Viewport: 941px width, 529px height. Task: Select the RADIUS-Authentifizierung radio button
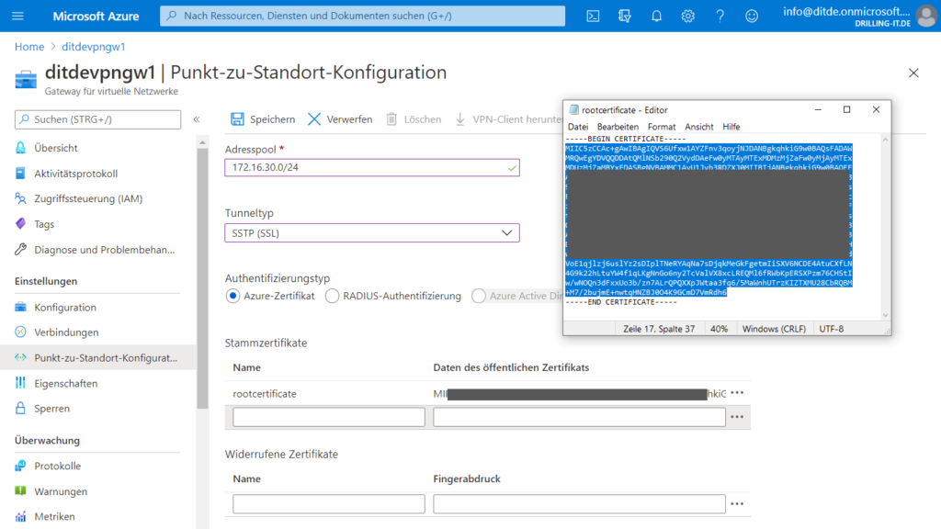(332, 296)
